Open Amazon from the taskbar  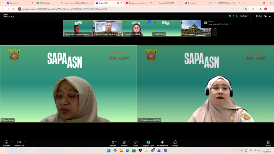coord(147,151)
